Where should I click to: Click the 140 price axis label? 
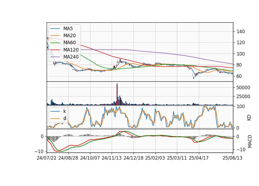[x=241, y=32]
